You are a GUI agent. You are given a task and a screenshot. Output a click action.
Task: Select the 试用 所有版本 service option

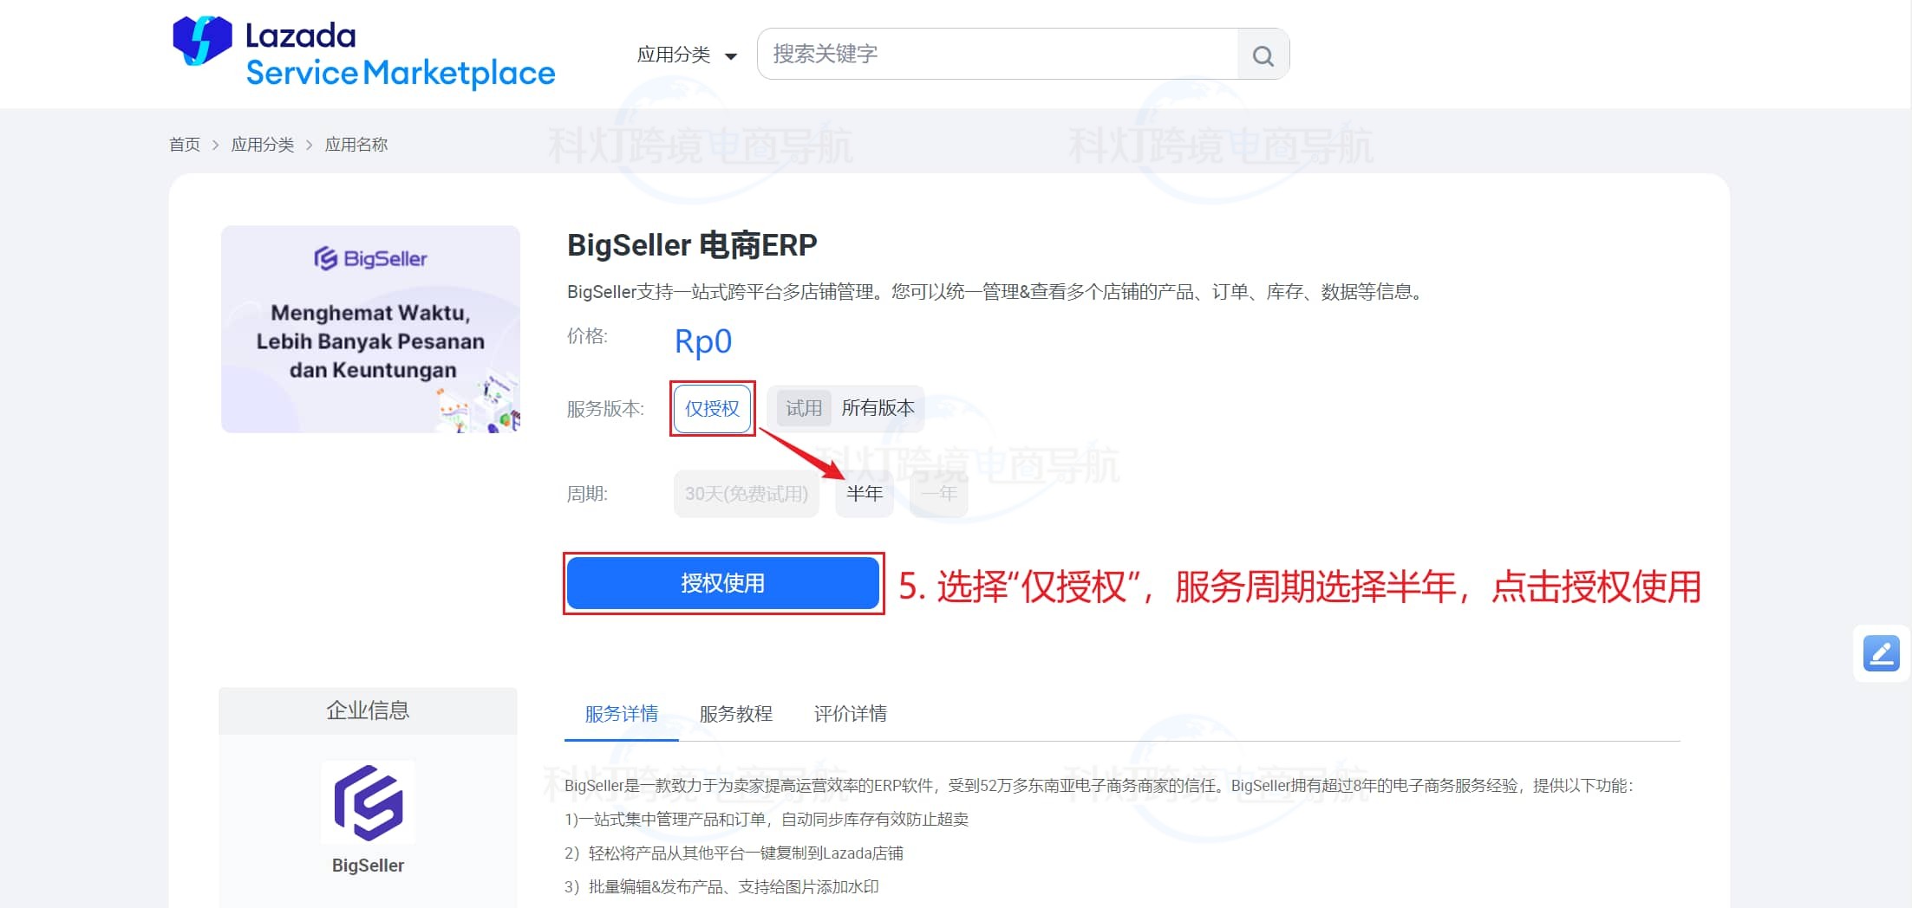(x=846, y=408)
